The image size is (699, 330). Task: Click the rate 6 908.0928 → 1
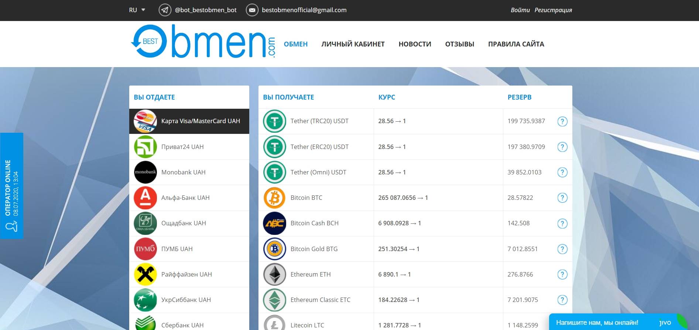tap(400, 223)
